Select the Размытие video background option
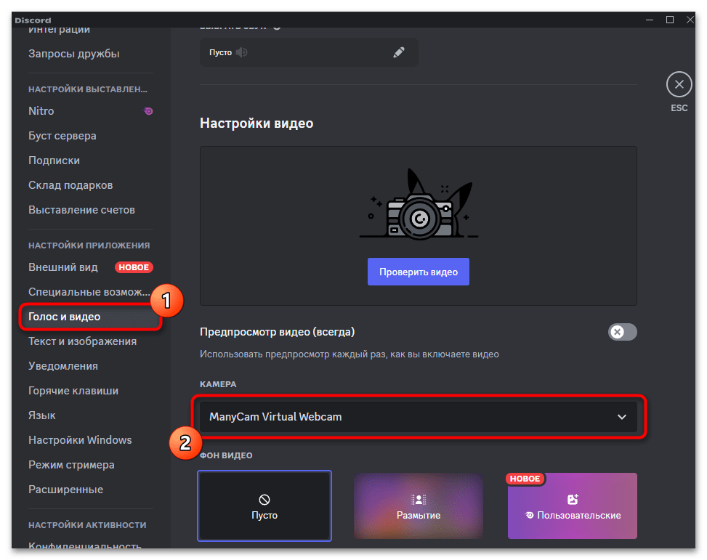The width and height of the screenshot is (707, 560). click(418, 506)
